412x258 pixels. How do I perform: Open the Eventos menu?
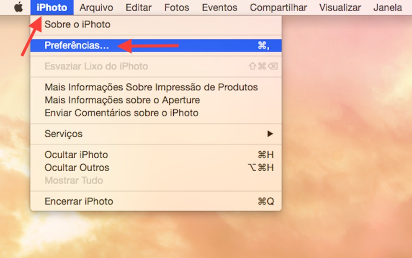click(x=219, y=7)
